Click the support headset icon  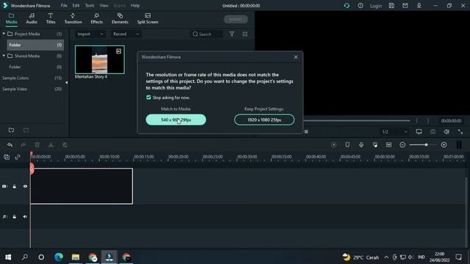[x=347, y=6]
